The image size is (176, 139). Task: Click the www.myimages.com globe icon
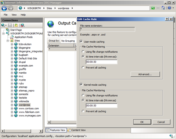[16, 116]
